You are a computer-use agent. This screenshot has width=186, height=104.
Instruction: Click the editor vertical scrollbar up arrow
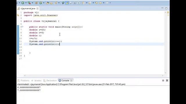pos(165,12)
